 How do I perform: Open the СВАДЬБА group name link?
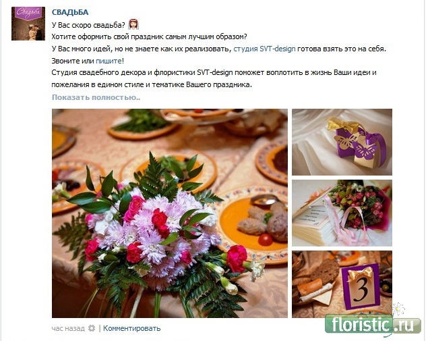tap(70, 12)
